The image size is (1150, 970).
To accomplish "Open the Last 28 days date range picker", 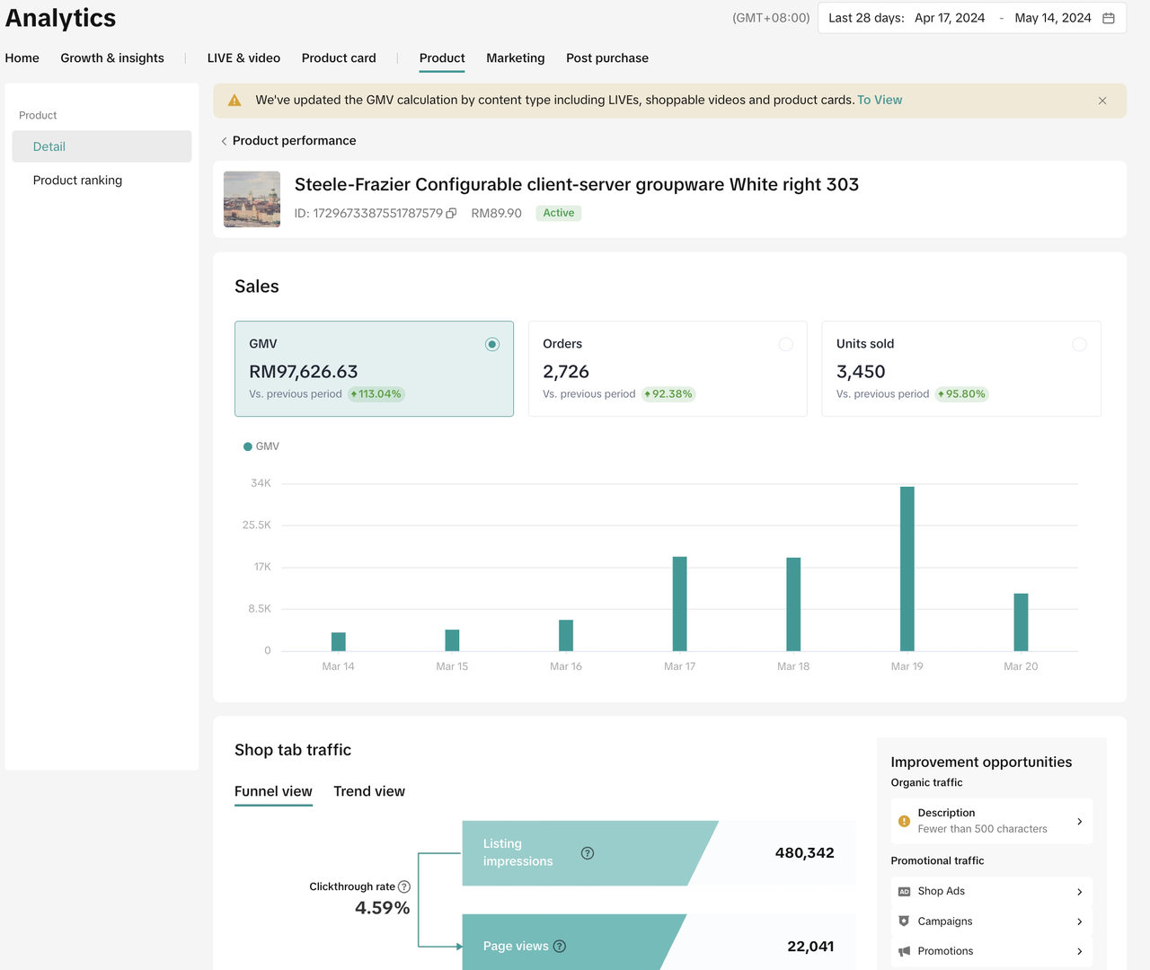I will click(x=959, y=18).
